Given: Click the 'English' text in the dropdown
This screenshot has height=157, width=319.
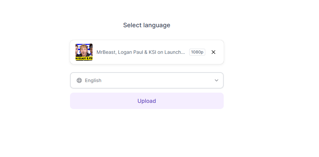Looking at the screenshot, I should click(x=93, y=80).
